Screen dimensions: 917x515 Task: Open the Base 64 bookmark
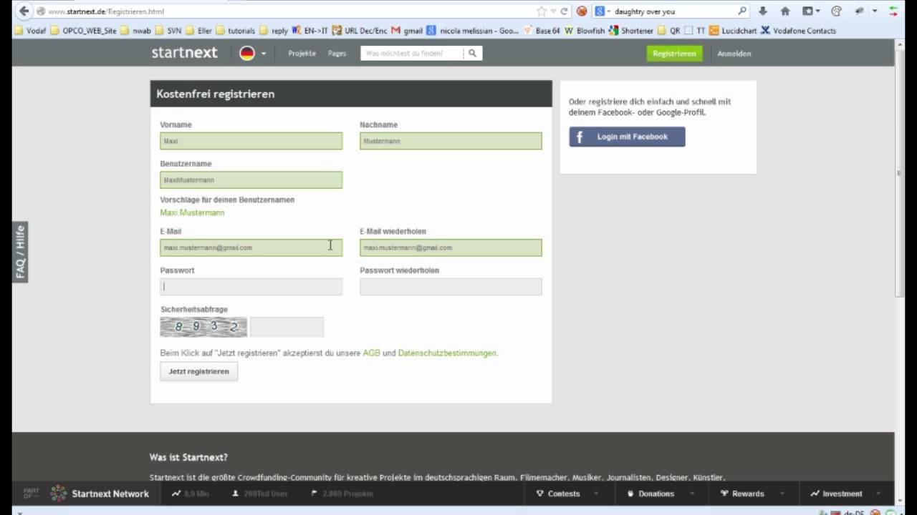coord(542,31)
